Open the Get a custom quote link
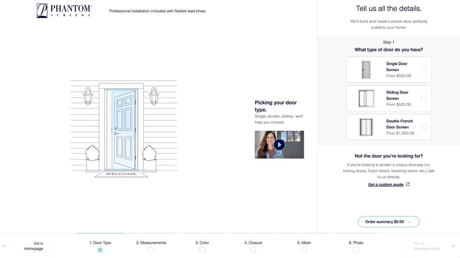 coord(386,184)
